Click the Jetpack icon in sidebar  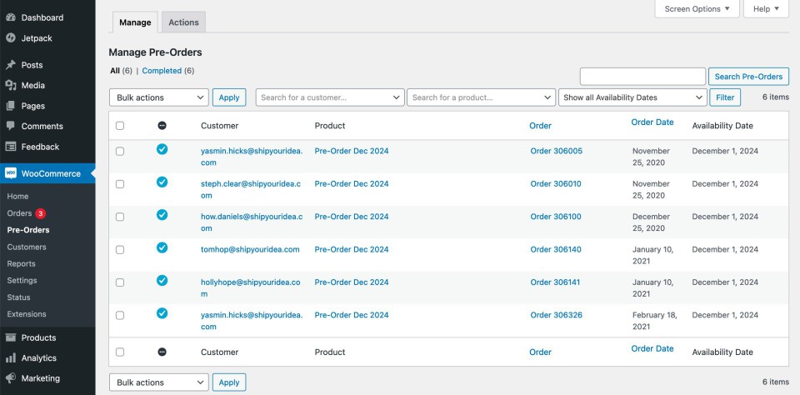(11, 37)
